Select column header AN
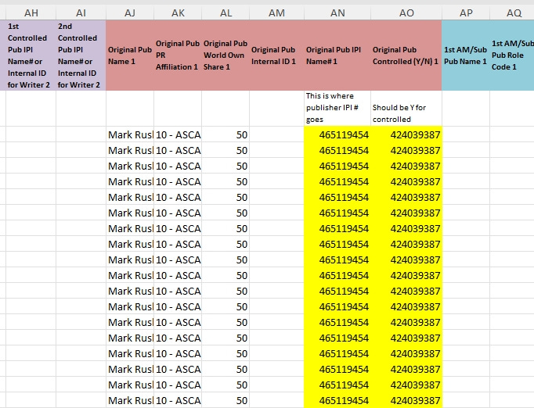The width and height of the screenshot is (534, 408). pos(337,13)
